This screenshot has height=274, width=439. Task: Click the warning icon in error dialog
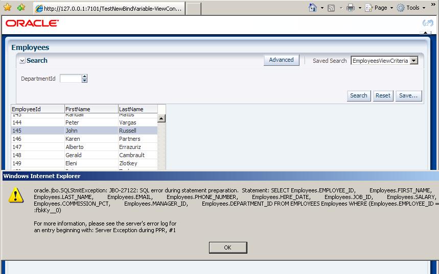16,195
